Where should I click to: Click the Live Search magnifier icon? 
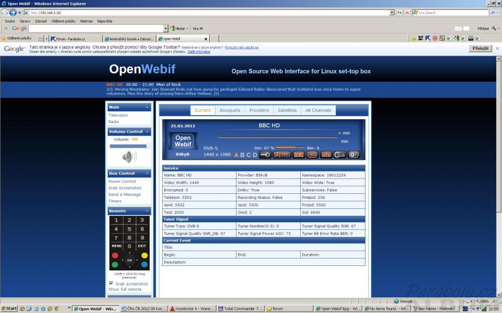point(493,13)
